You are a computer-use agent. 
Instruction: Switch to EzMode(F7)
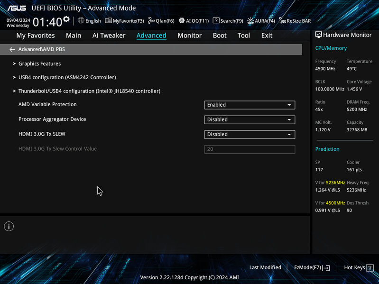[312, 267]
